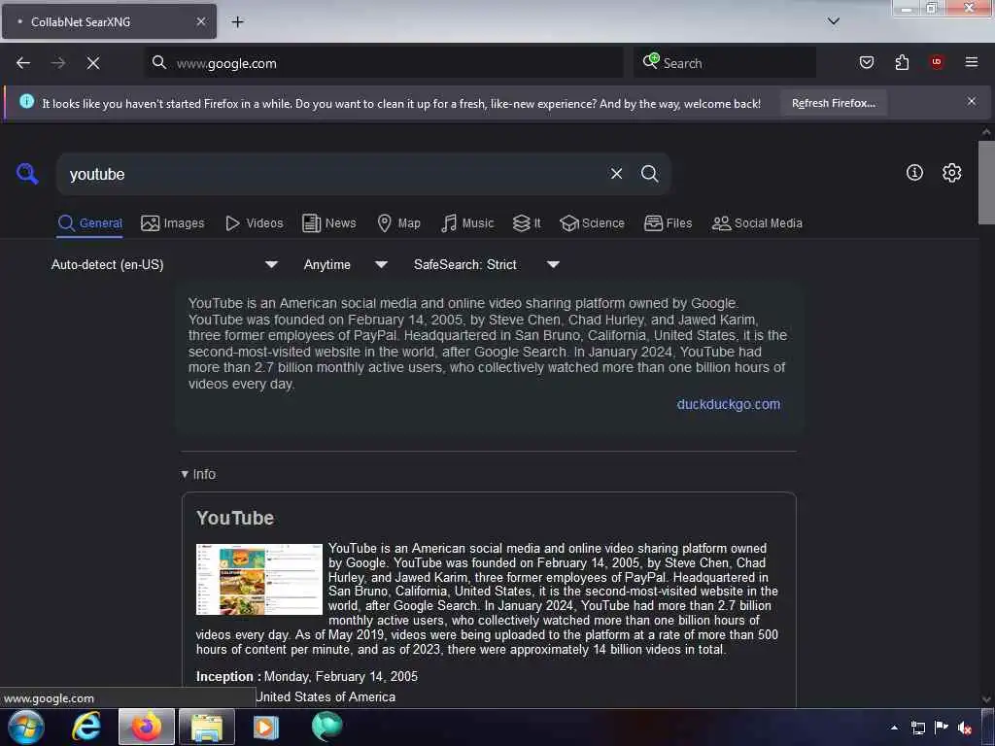This screenshot has width=995, height=746.
Task: Click the Refresh Firefox button
Action: tap(833, 103)
